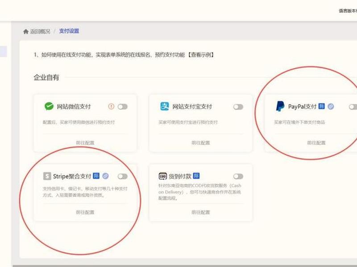Image resolution: width=357 pixels, height=267 pixels.
Task: Click the 企业自有 section heading
Action: pos(46,77)
